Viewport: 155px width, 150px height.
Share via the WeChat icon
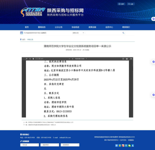129,146
